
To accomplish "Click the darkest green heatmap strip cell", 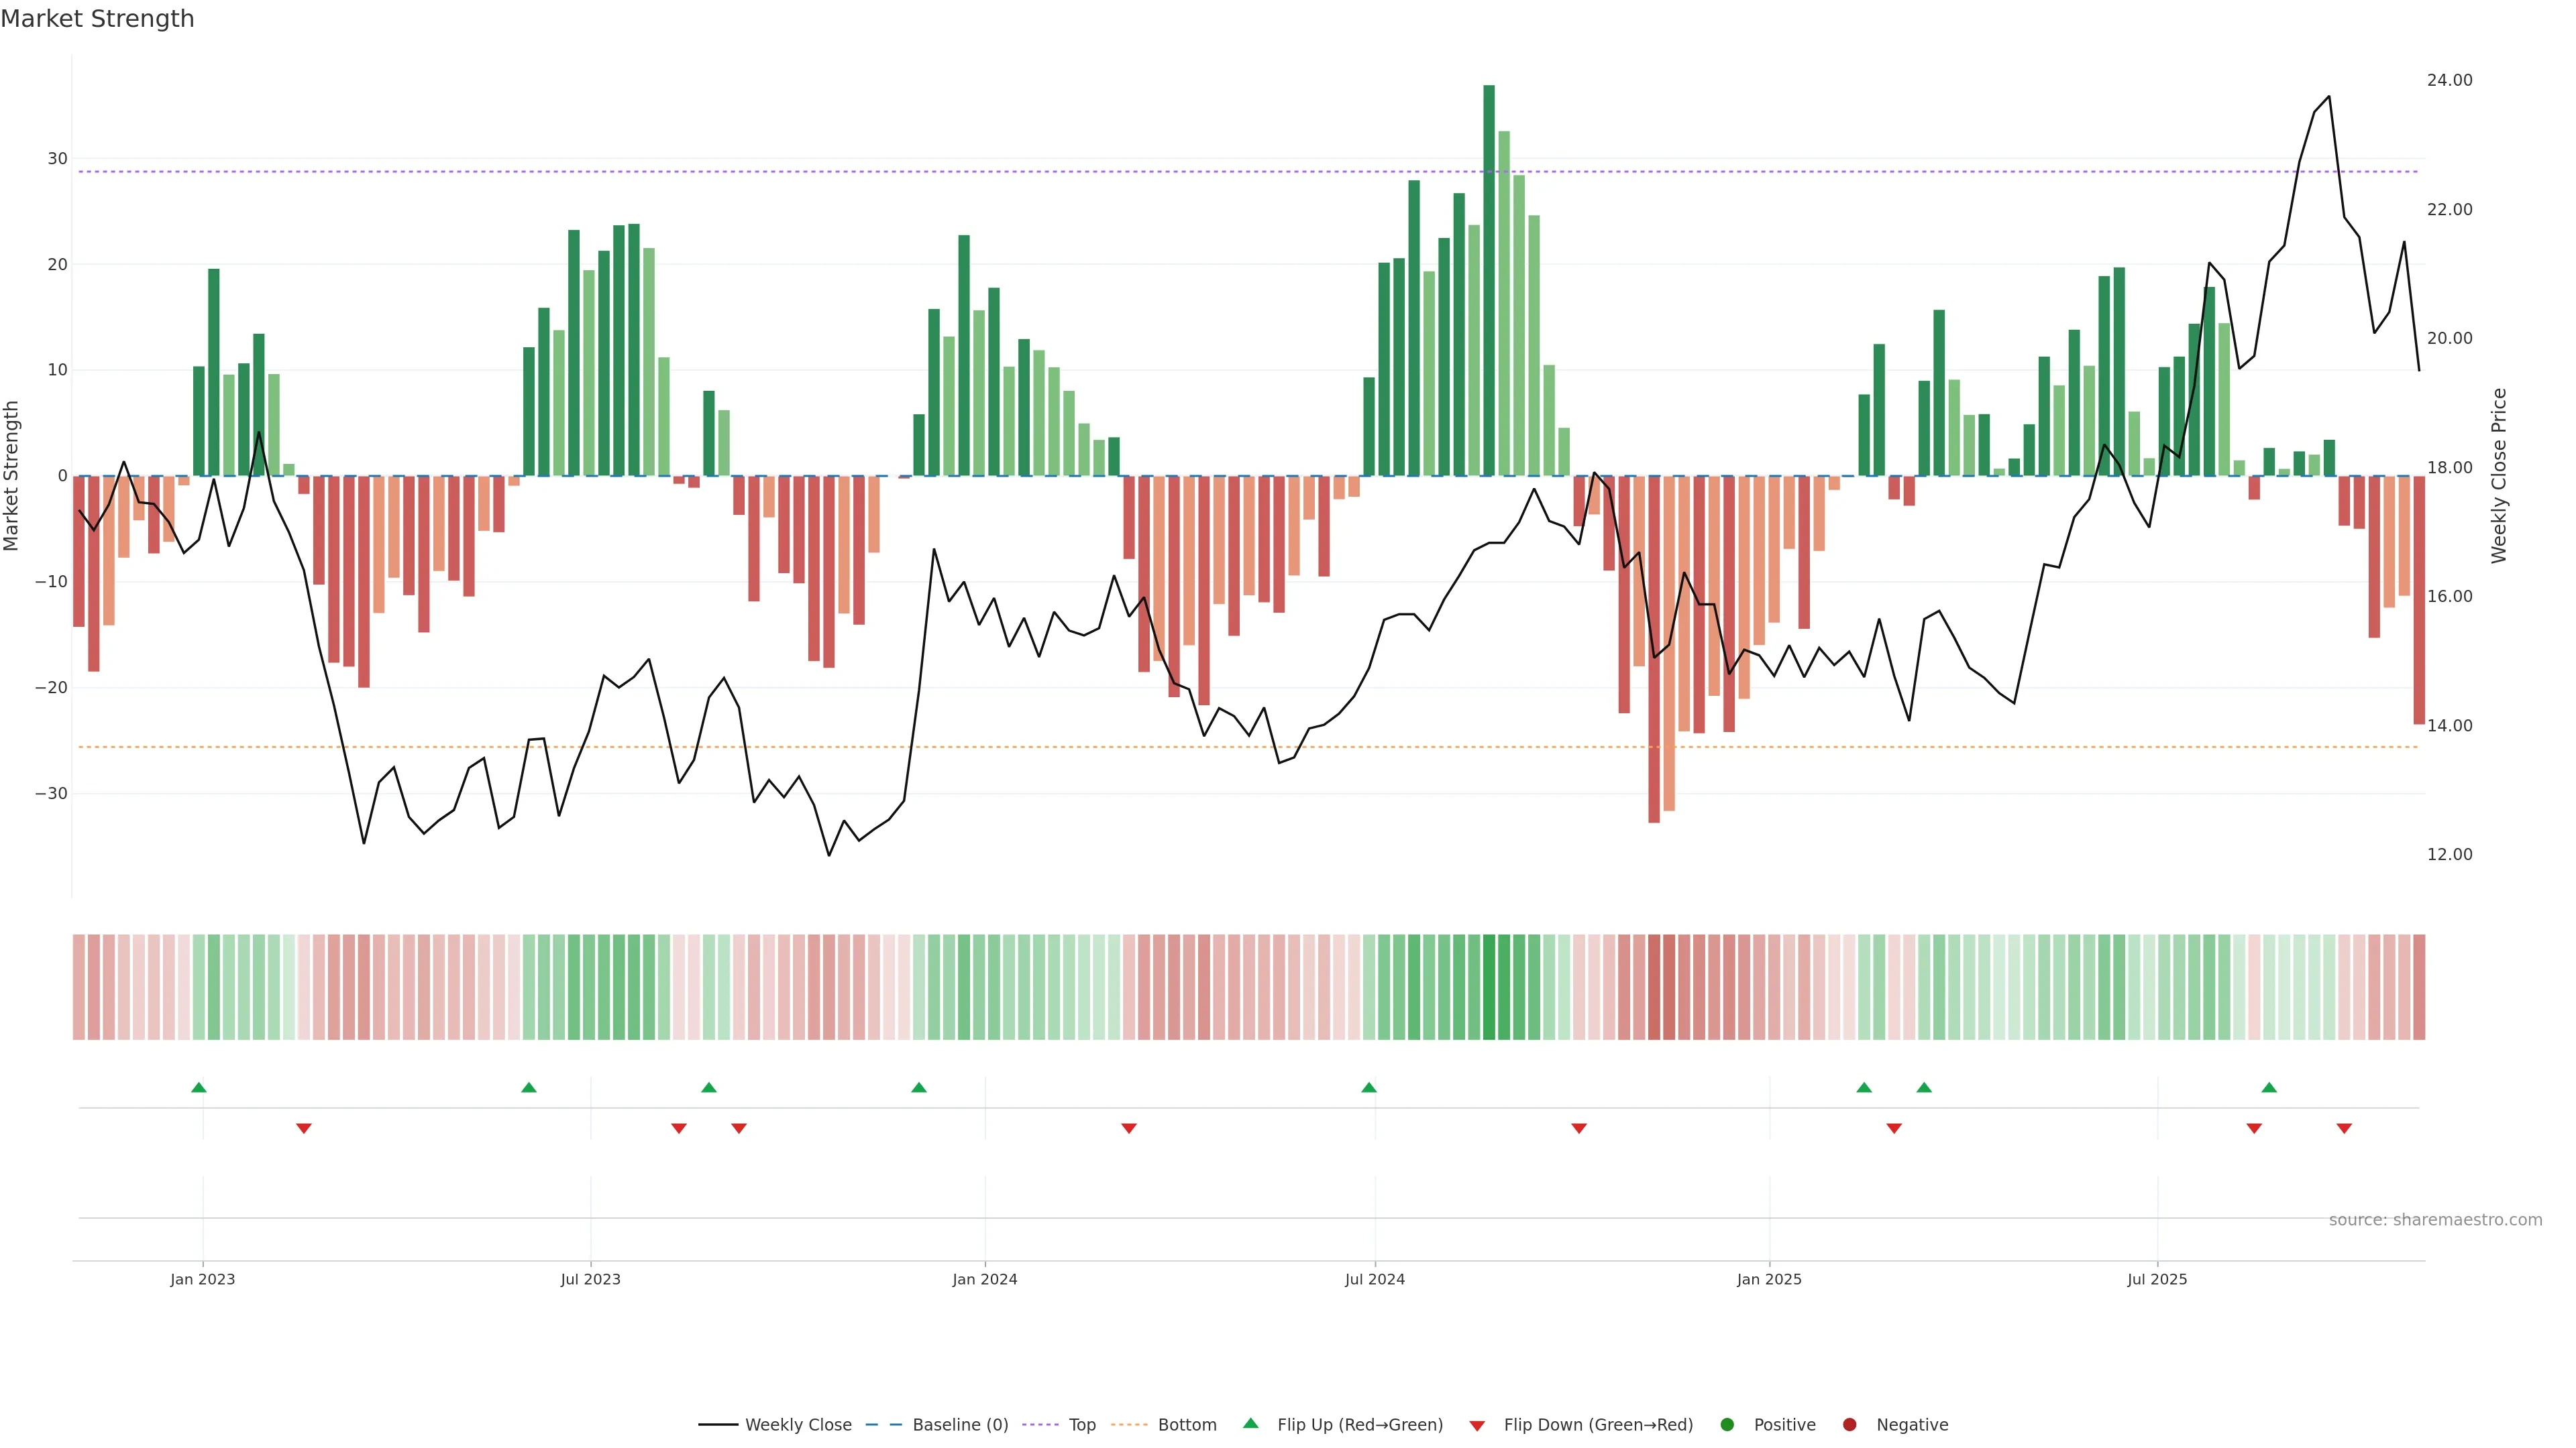I will click(x=1489, y=987).
